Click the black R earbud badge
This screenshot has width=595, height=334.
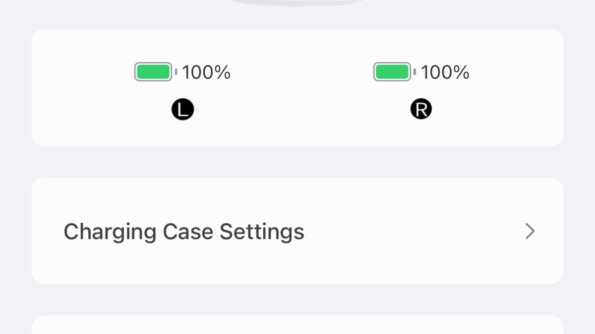[421, 109]
